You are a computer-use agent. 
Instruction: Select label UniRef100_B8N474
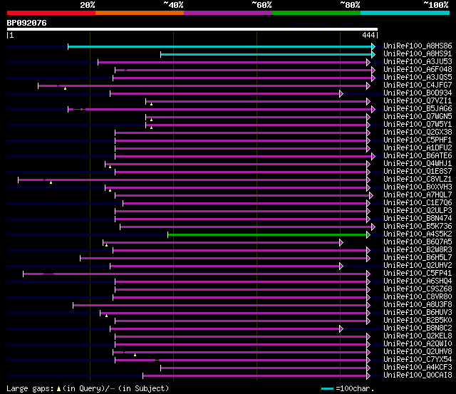point(418,219)
